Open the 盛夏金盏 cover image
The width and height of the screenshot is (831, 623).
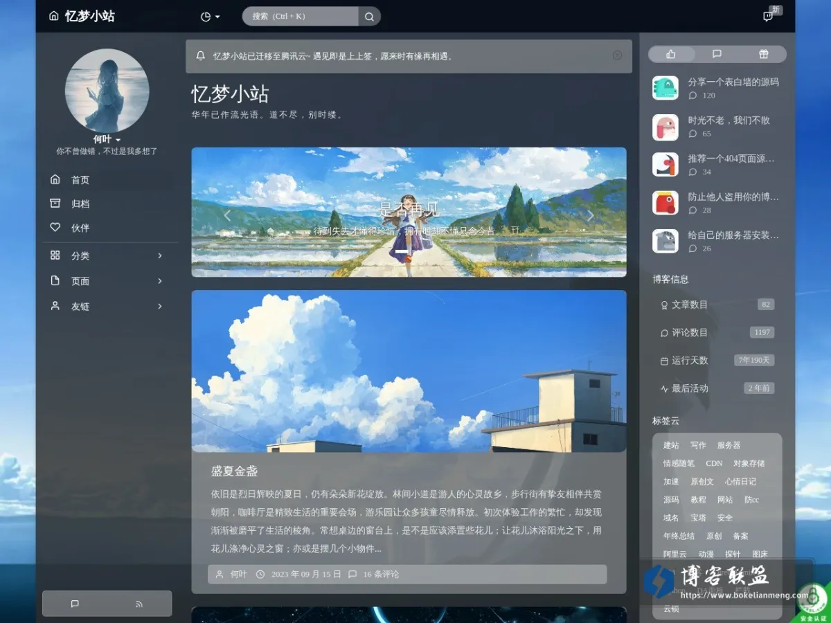click(409, 371)
